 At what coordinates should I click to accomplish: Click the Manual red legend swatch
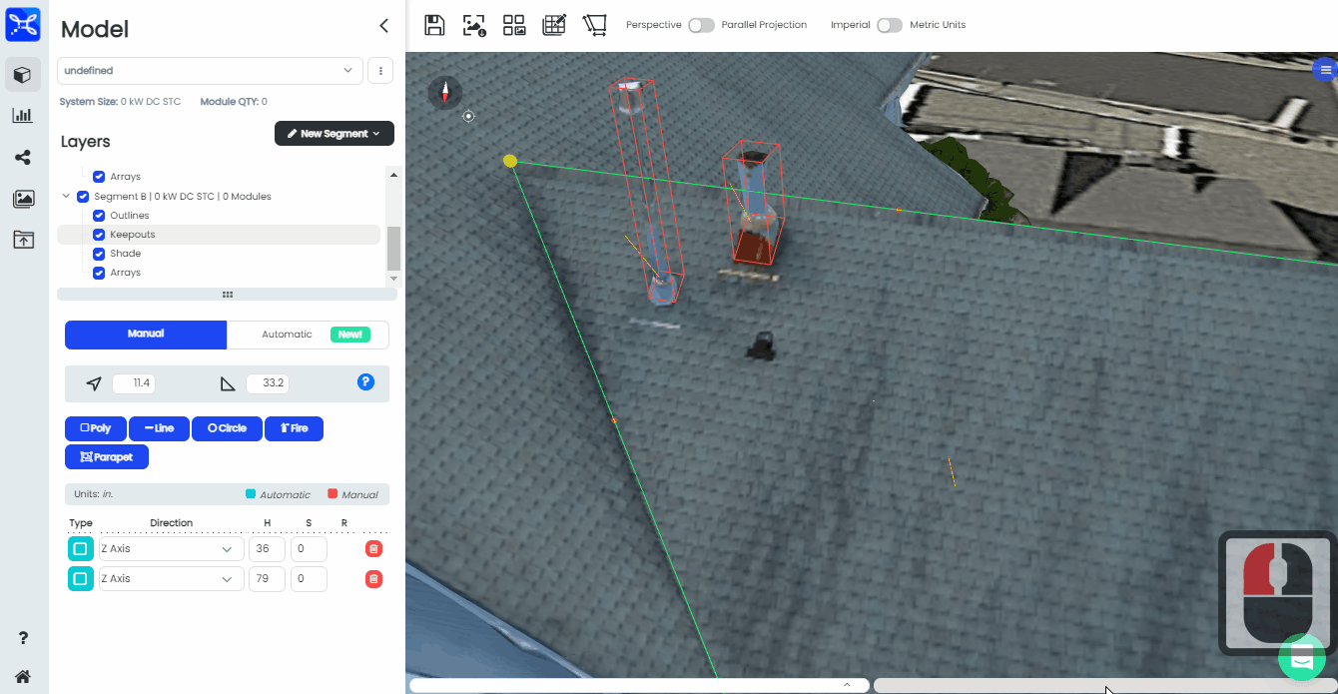pyautogui.click(x=333, y=494)
